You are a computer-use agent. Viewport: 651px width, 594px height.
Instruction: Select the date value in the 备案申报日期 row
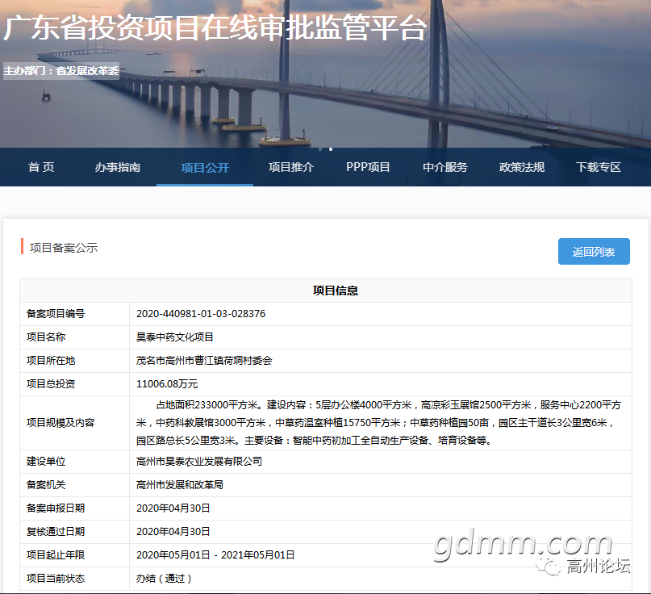tap(173, 508)
